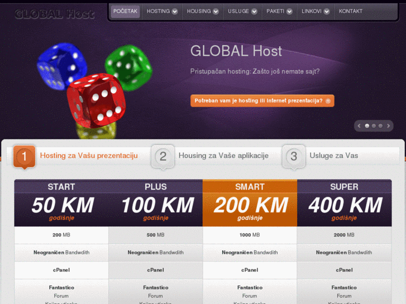Image resolution: width=406 pixels, height=304 pixels.
Task: Click the Pristupačan hosting tagline
Action: (x=255, y=71)
